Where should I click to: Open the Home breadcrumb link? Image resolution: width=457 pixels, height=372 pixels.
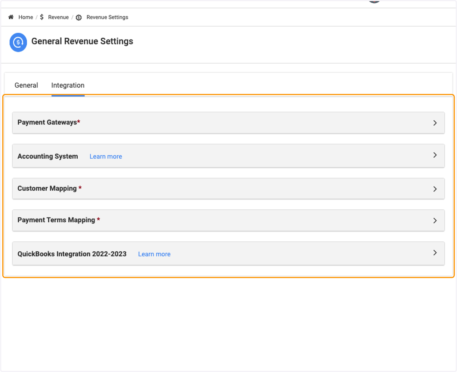26,17
